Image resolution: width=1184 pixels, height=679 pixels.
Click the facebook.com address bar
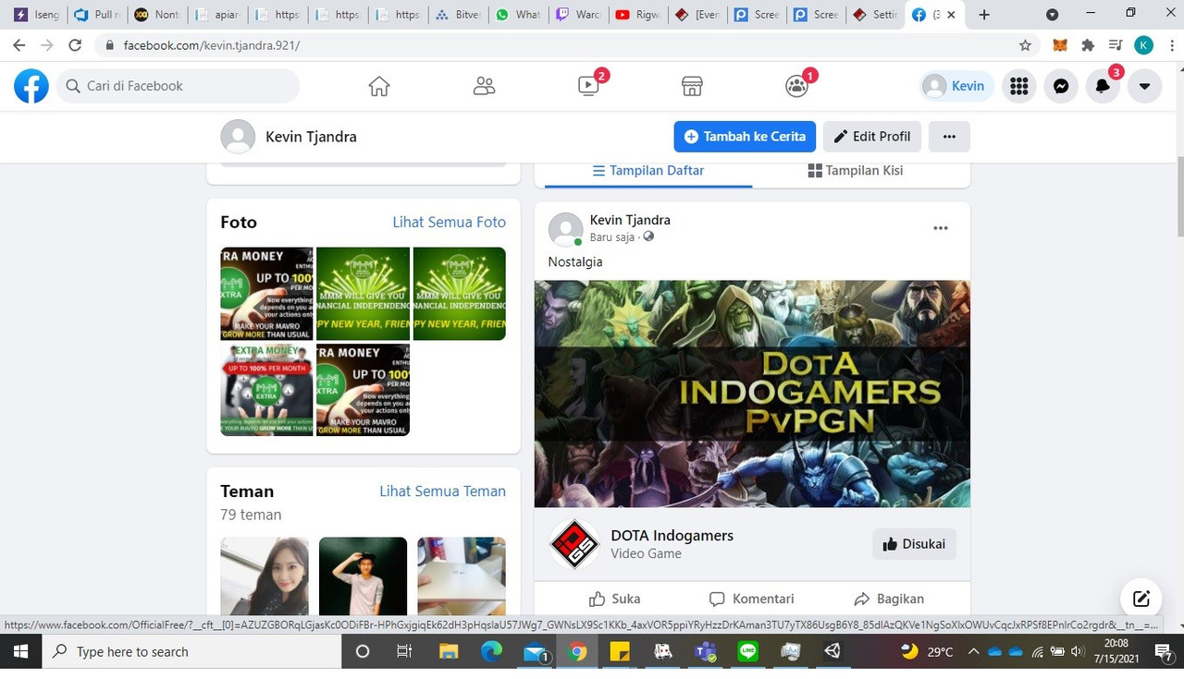click(x=555, y=44)
